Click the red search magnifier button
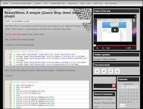Screen dimensions: 143x109 (x=114, y=86)
